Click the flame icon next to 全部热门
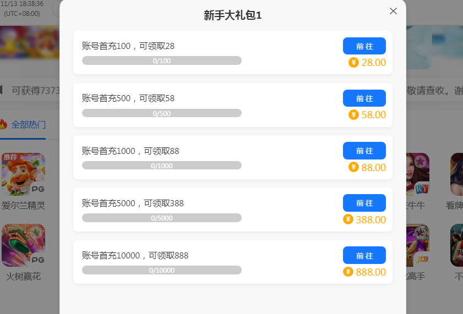This screenshot has width=463, height=314. pos(3,124)
